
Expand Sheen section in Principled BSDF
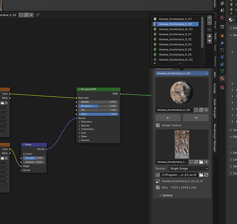[83, 137]
